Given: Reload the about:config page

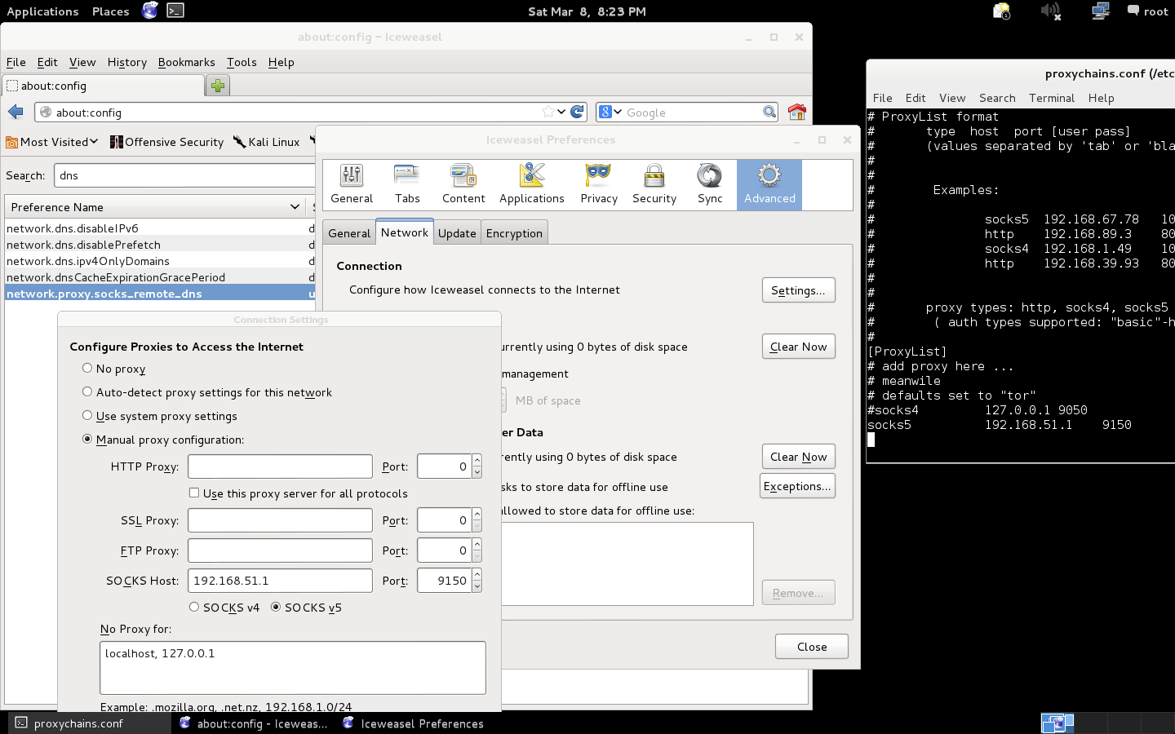Looking at the screenshot, I should tap(578, 112).
